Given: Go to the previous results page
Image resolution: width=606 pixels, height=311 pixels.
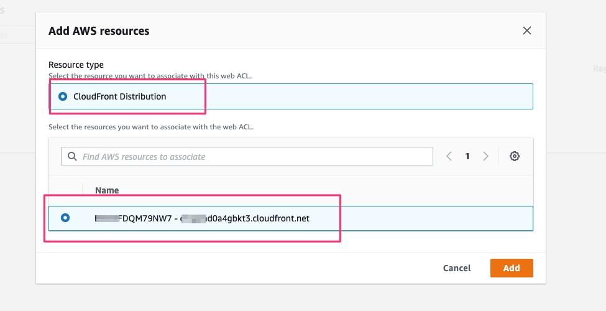Looking at the screenshot, I should 449,156.
